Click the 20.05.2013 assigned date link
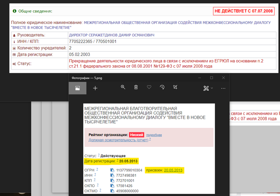This screenshot has height=196, width=280. (x=173, y=170)
